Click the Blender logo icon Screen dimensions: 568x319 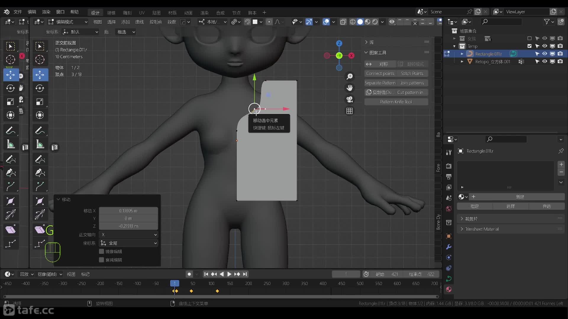click(x=7, y=12)
